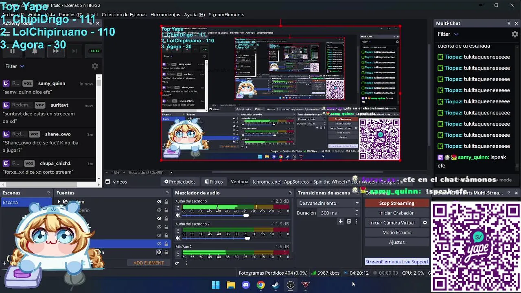Open transition properties menu dots
521x293 pixels.
(x=357, y=221)
